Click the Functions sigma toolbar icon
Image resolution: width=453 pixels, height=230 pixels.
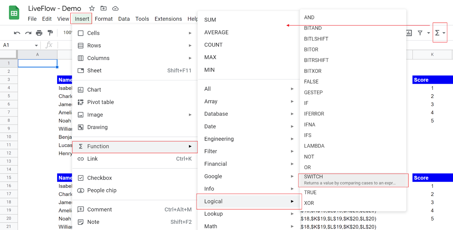(x=437, y=33)
